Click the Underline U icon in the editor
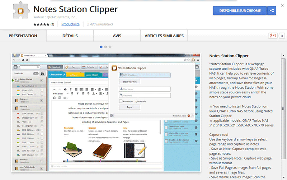This screenshot has width=287, height=180. (x=83, y=93)
